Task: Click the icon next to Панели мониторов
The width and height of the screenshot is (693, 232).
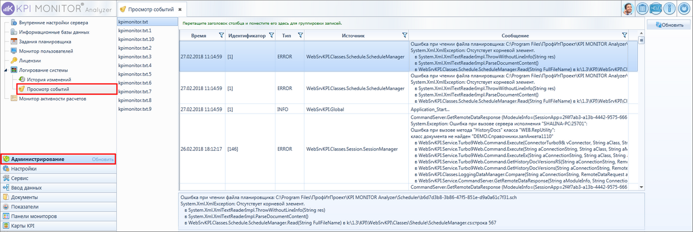Action: coord(6,216)
